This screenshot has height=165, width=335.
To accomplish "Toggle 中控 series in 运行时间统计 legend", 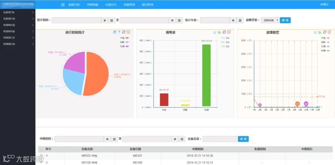I will tap(125, 38).
